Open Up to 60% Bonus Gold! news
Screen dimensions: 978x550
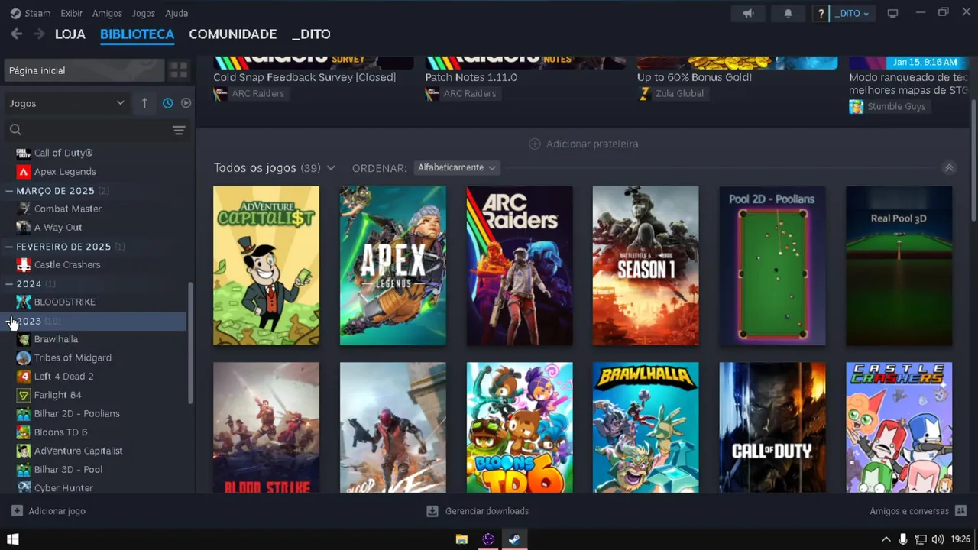click(695, 77)
